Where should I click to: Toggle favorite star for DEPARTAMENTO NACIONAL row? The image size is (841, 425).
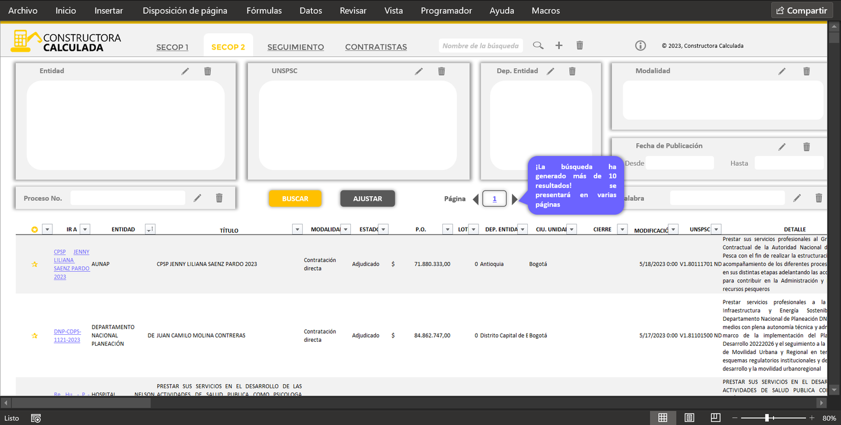pyautogui.click(x=34, y=336)
